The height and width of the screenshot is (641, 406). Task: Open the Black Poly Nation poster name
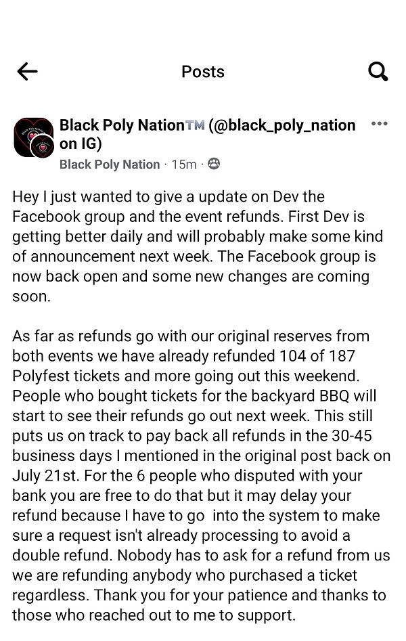point(122,125)
